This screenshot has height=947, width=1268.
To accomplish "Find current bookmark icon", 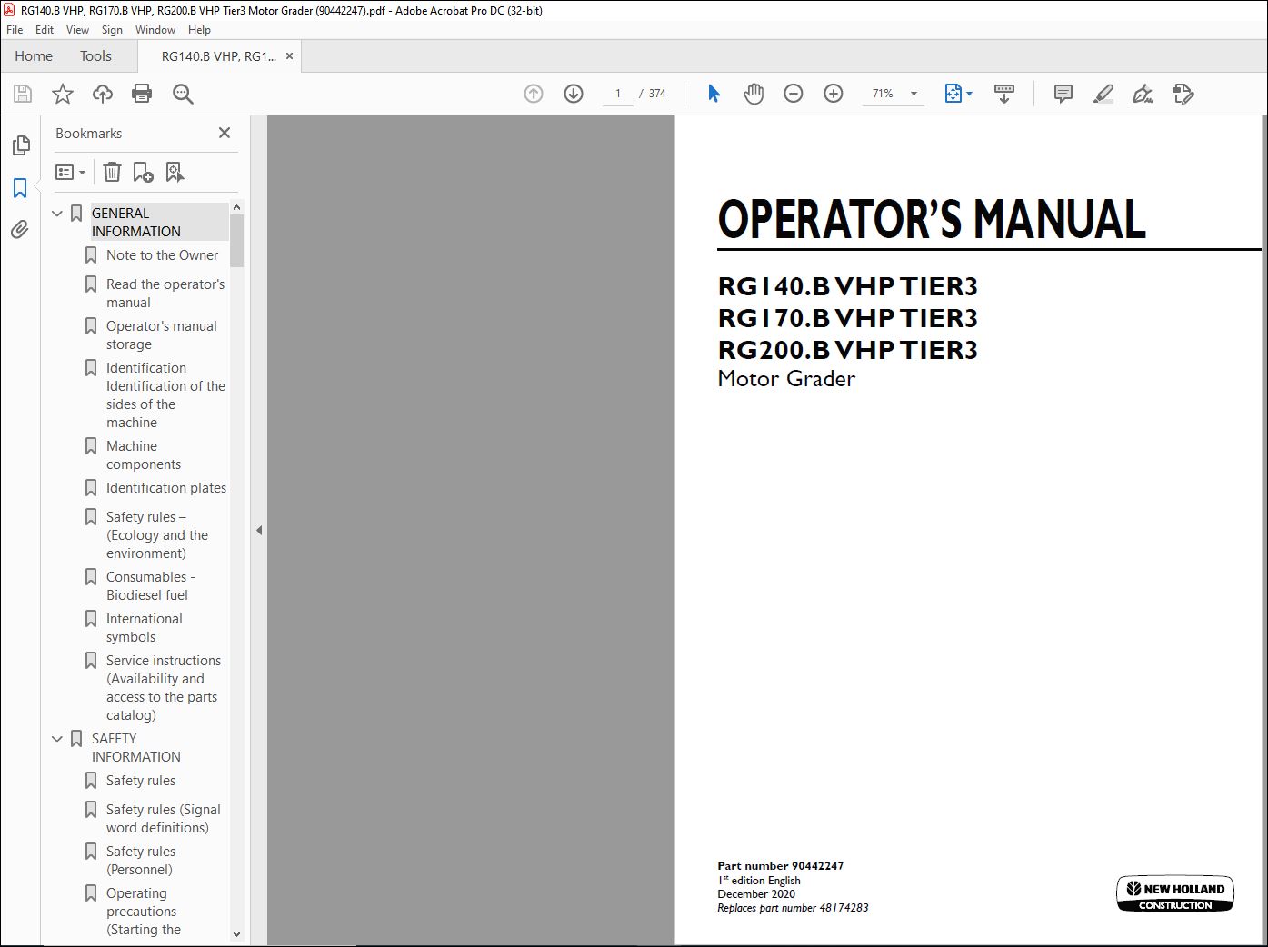I will pos(175,172).
